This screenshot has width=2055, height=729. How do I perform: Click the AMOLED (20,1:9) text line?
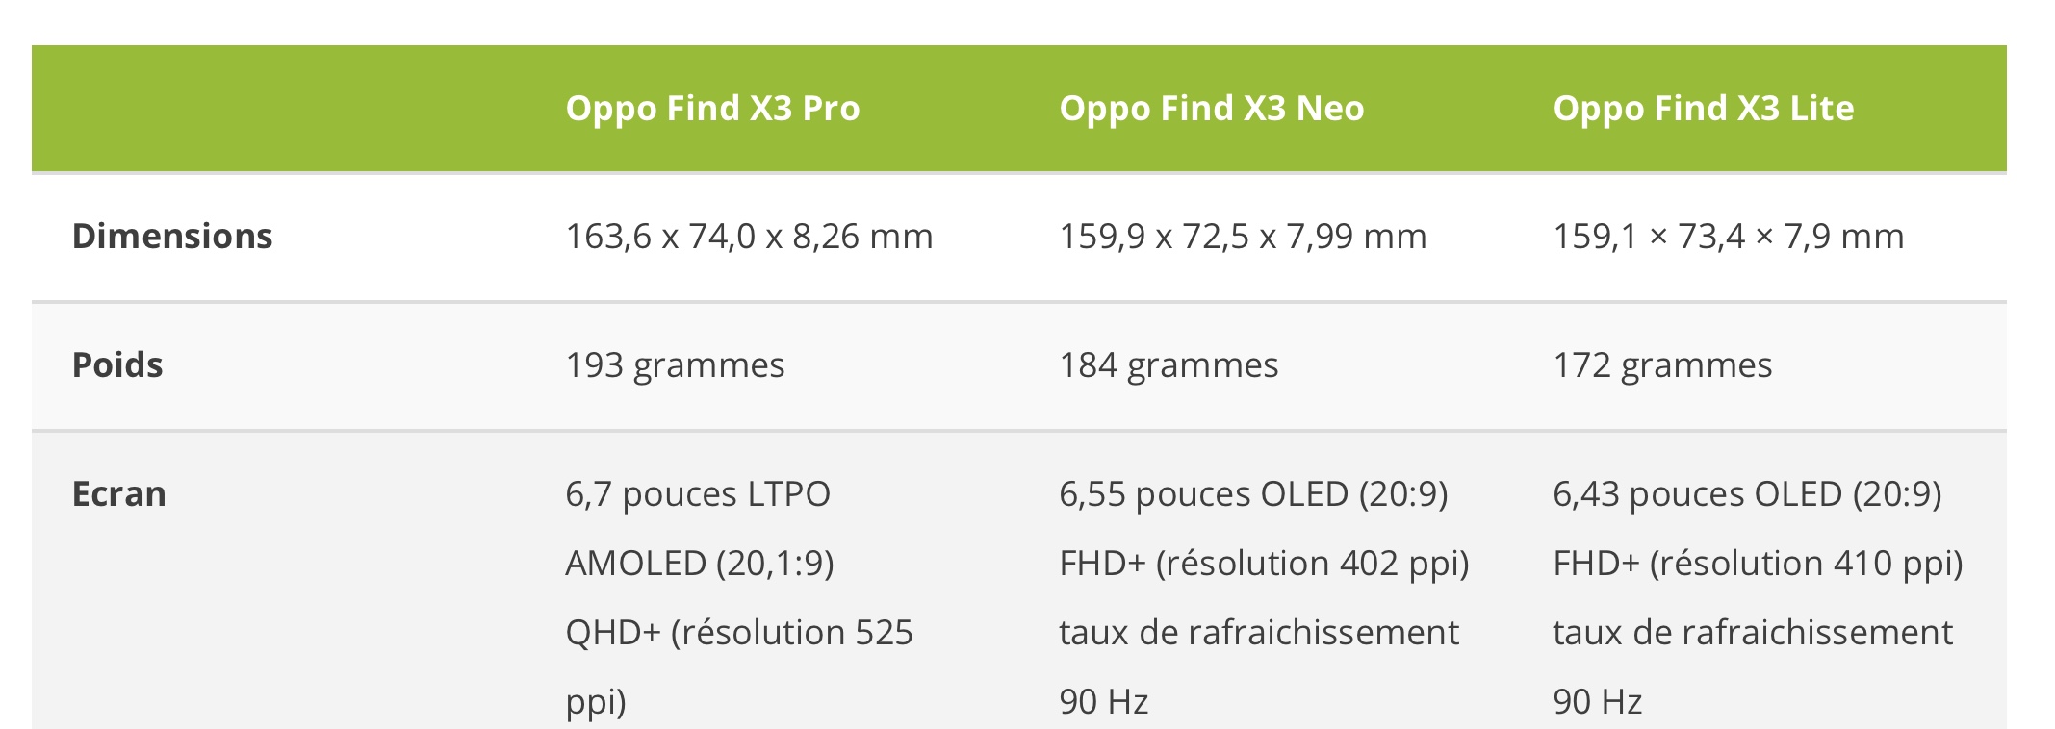click(700, 564)
